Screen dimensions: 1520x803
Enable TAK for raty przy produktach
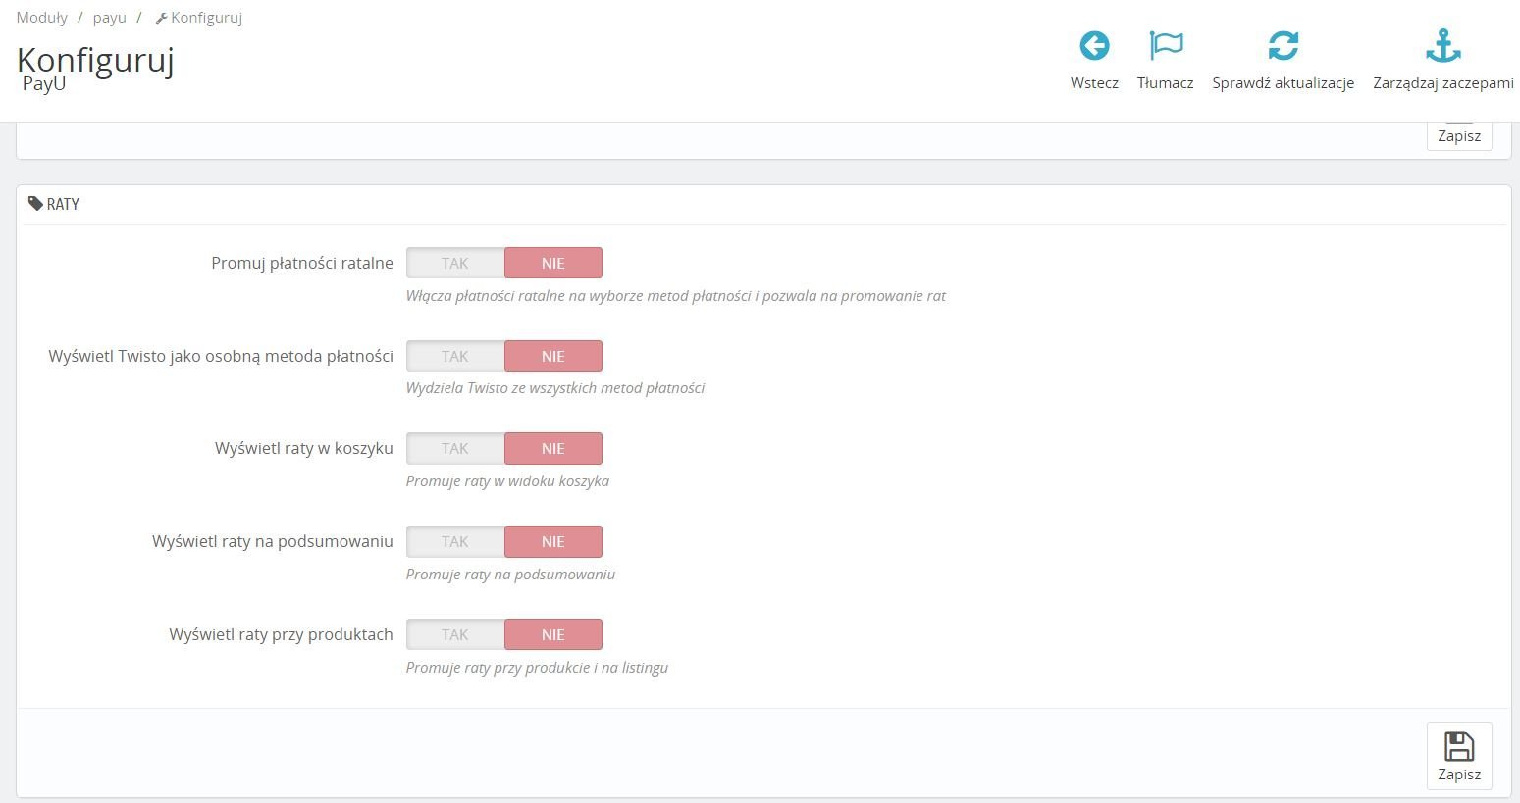[455, 634]
